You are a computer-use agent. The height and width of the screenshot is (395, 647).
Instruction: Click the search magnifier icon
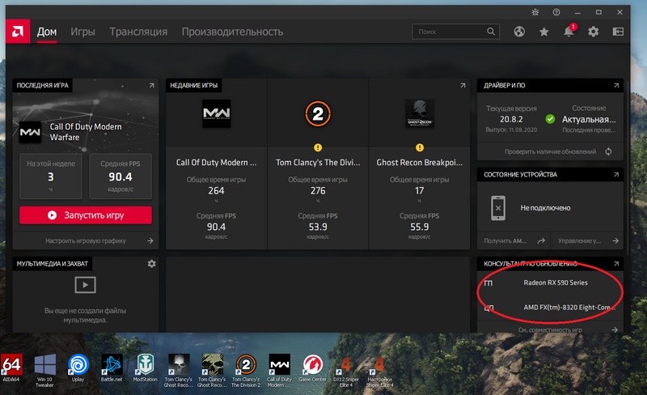tap(491, 32)
